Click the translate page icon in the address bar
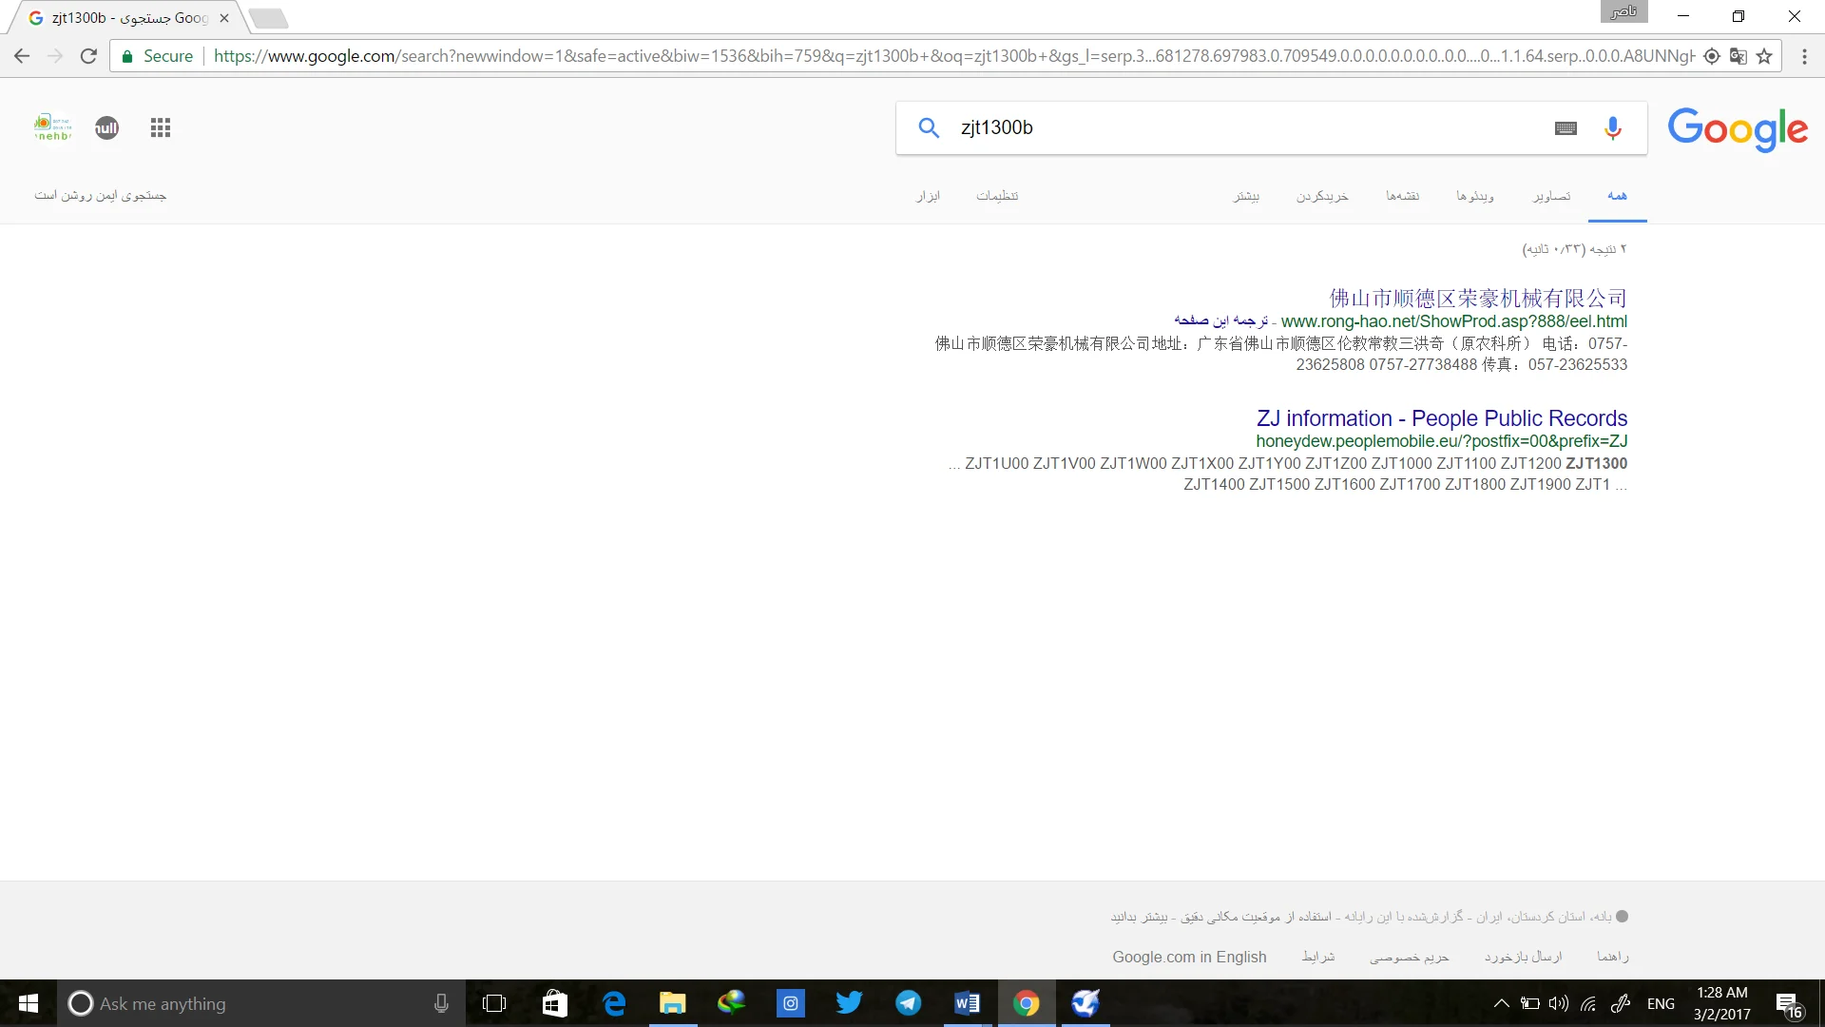Image resolution: width=1825 pixels, height=1027 pixels. [1739, 56]
